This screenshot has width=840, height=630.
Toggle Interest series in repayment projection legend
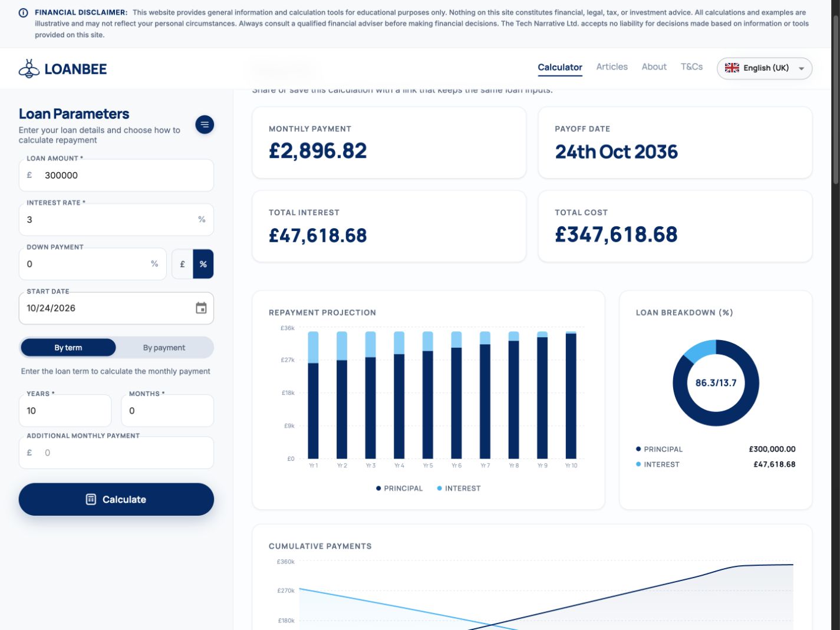(x=459, y=489)
